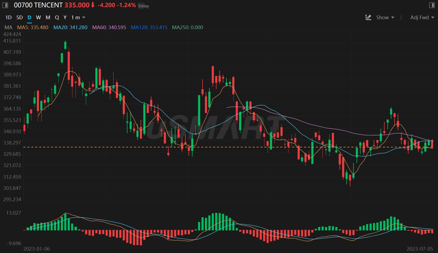Click the 2023-07-05 end date label
Image resolution: width=438 pixels, height=253 pixels.
tap(420, 249)
